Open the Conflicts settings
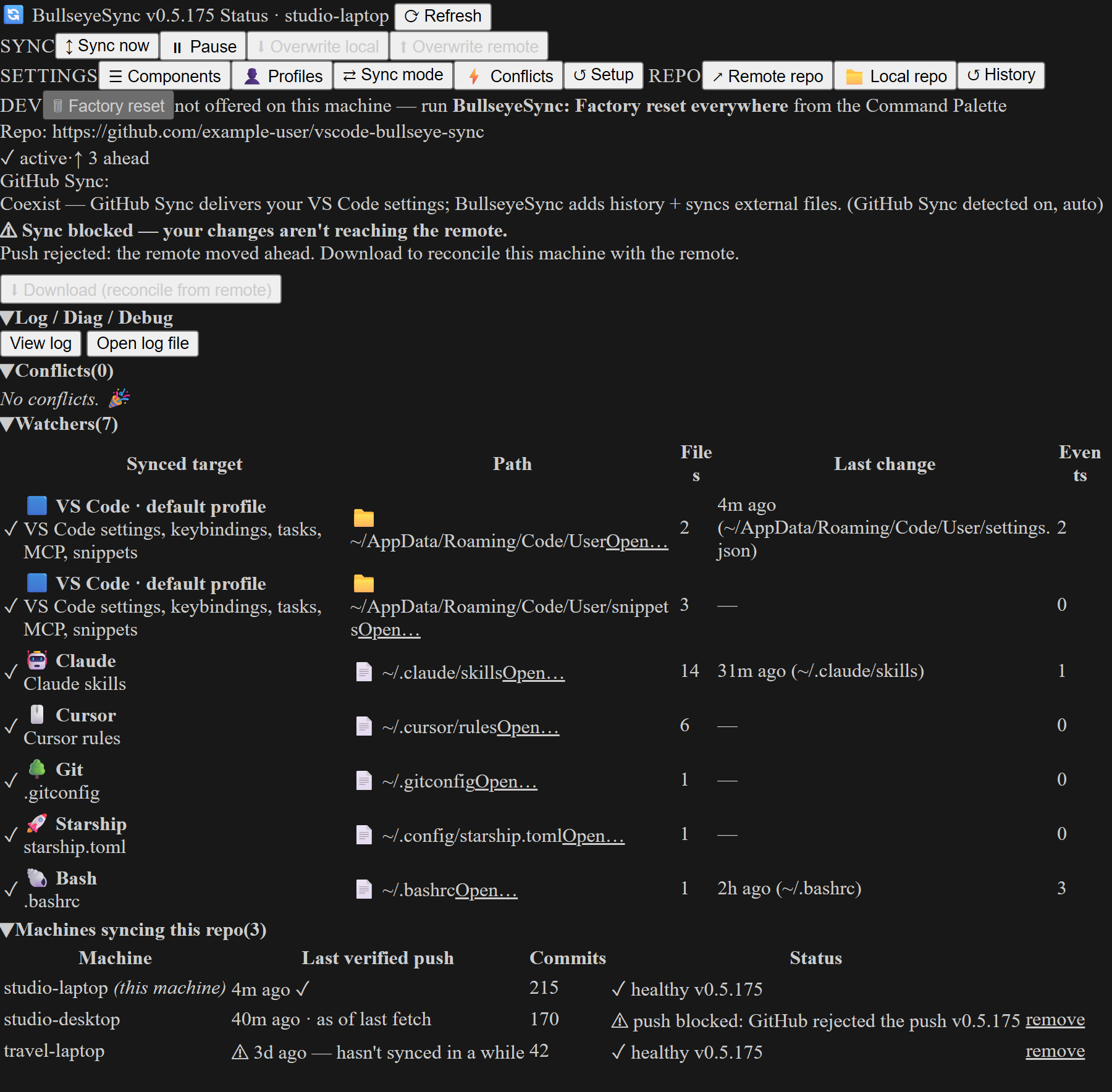This screenshot has width=1112, height=1092. tap(508, 76)
